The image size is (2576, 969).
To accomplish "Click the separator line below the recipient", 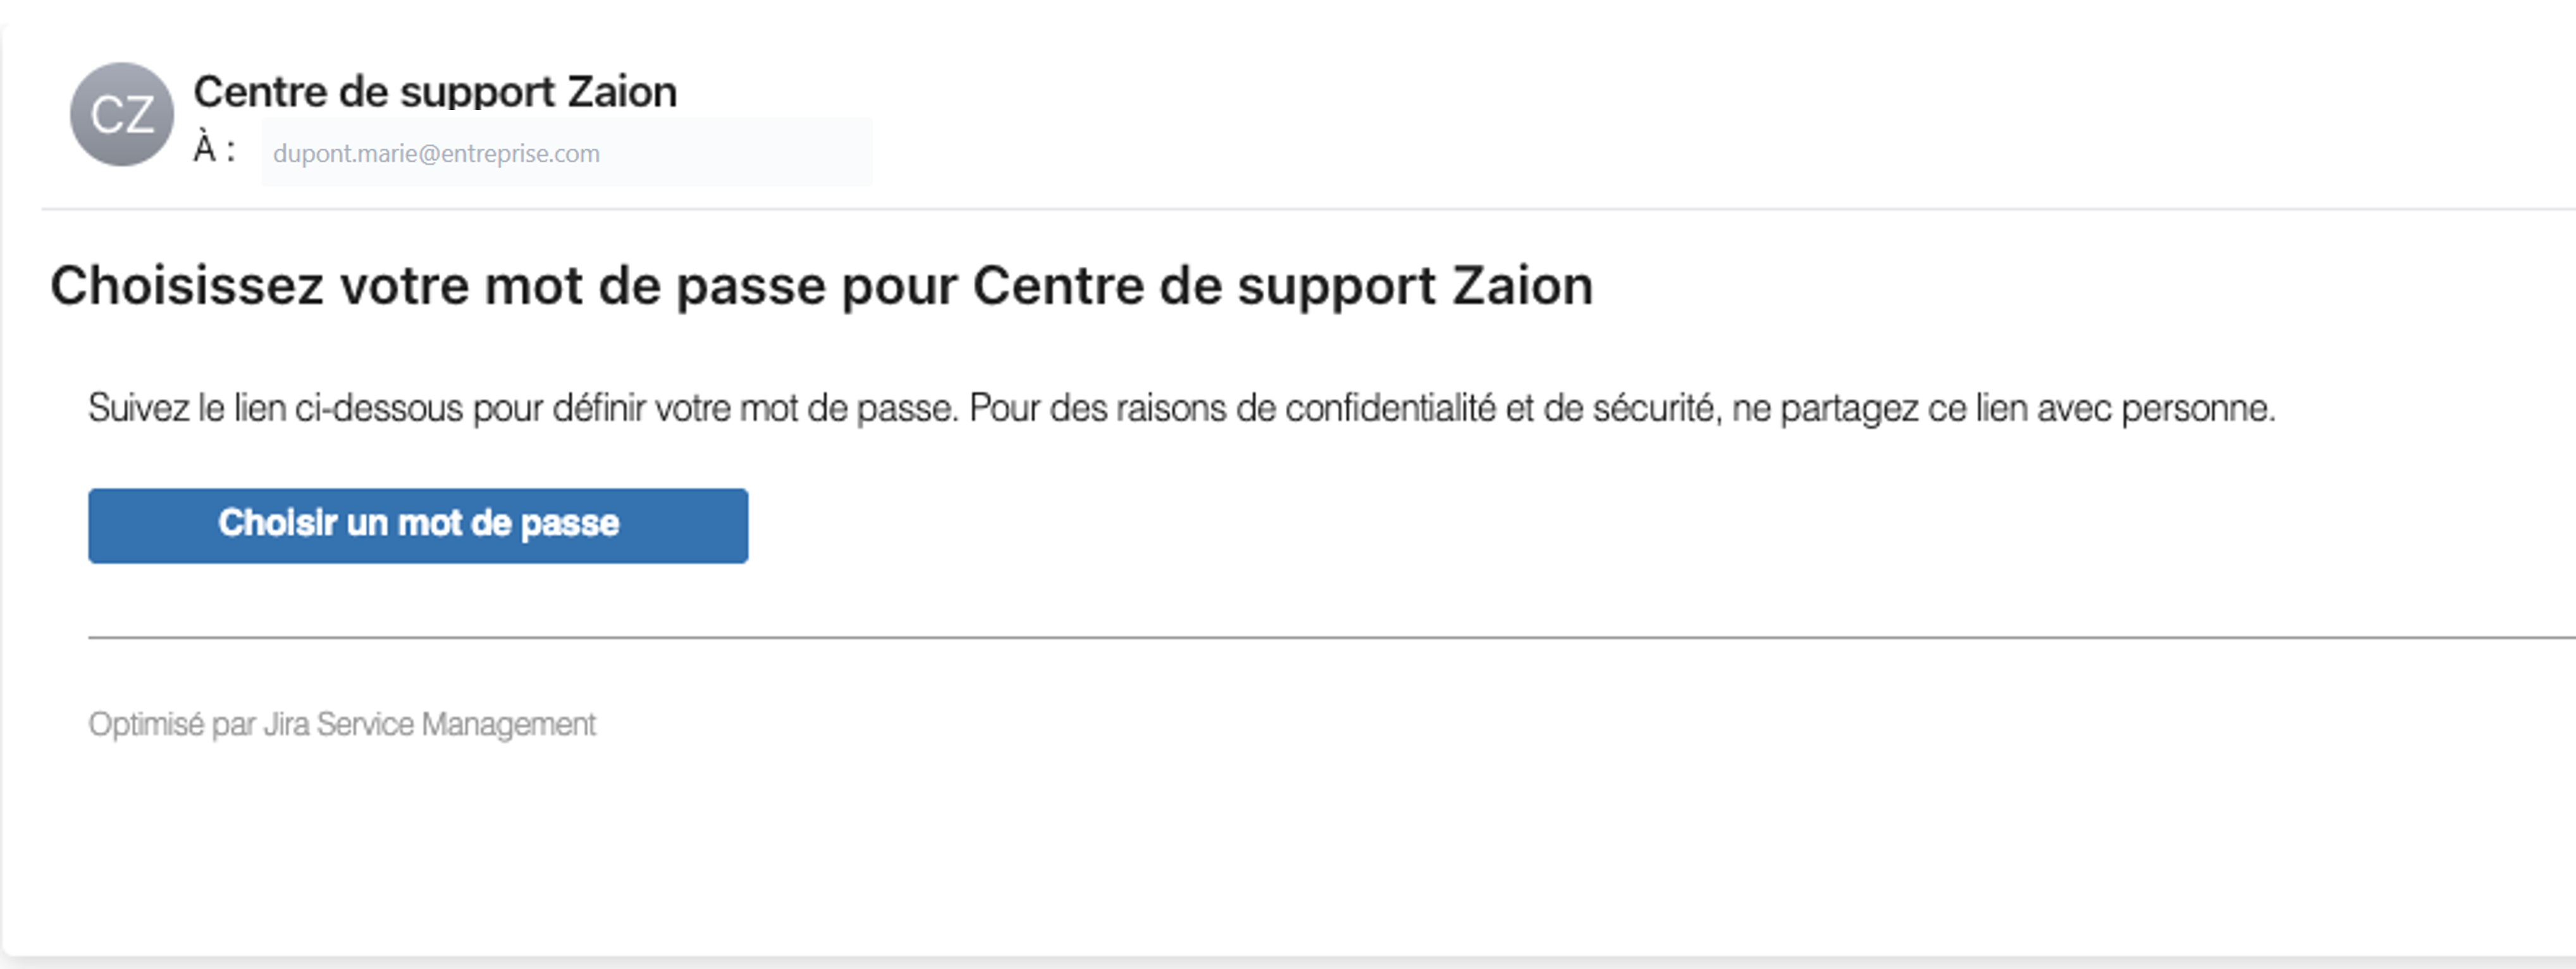I will [1300, 210].
